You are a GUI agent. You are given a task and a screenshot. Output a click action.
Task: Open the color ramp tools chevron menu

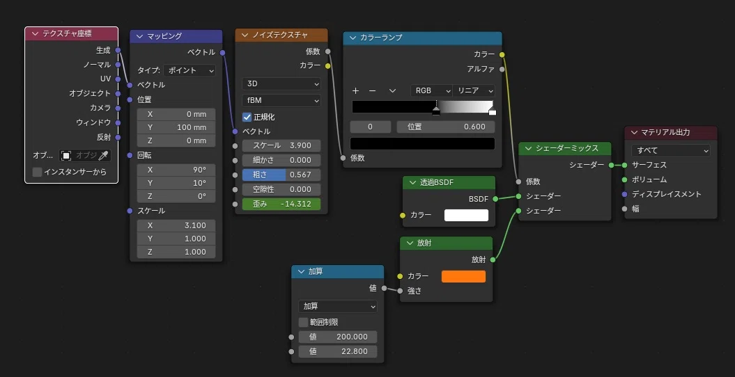[x=393, y=90]
